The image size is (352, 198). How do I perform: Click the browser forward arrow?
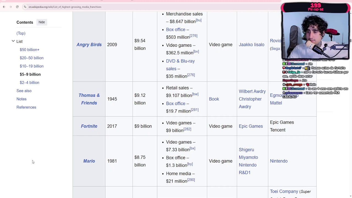(10, 7)
